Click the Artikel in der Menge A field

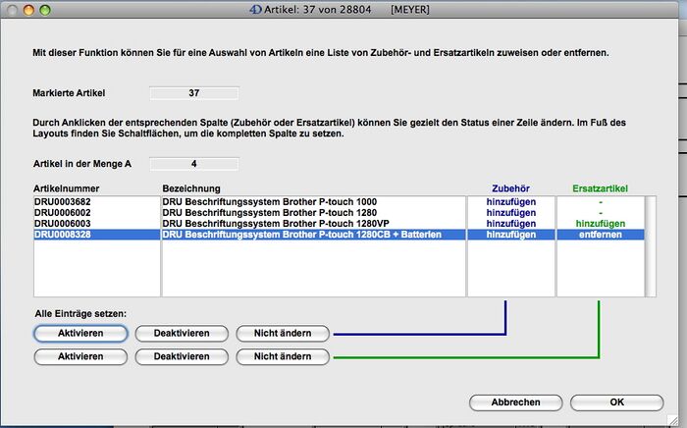(193, 164)
